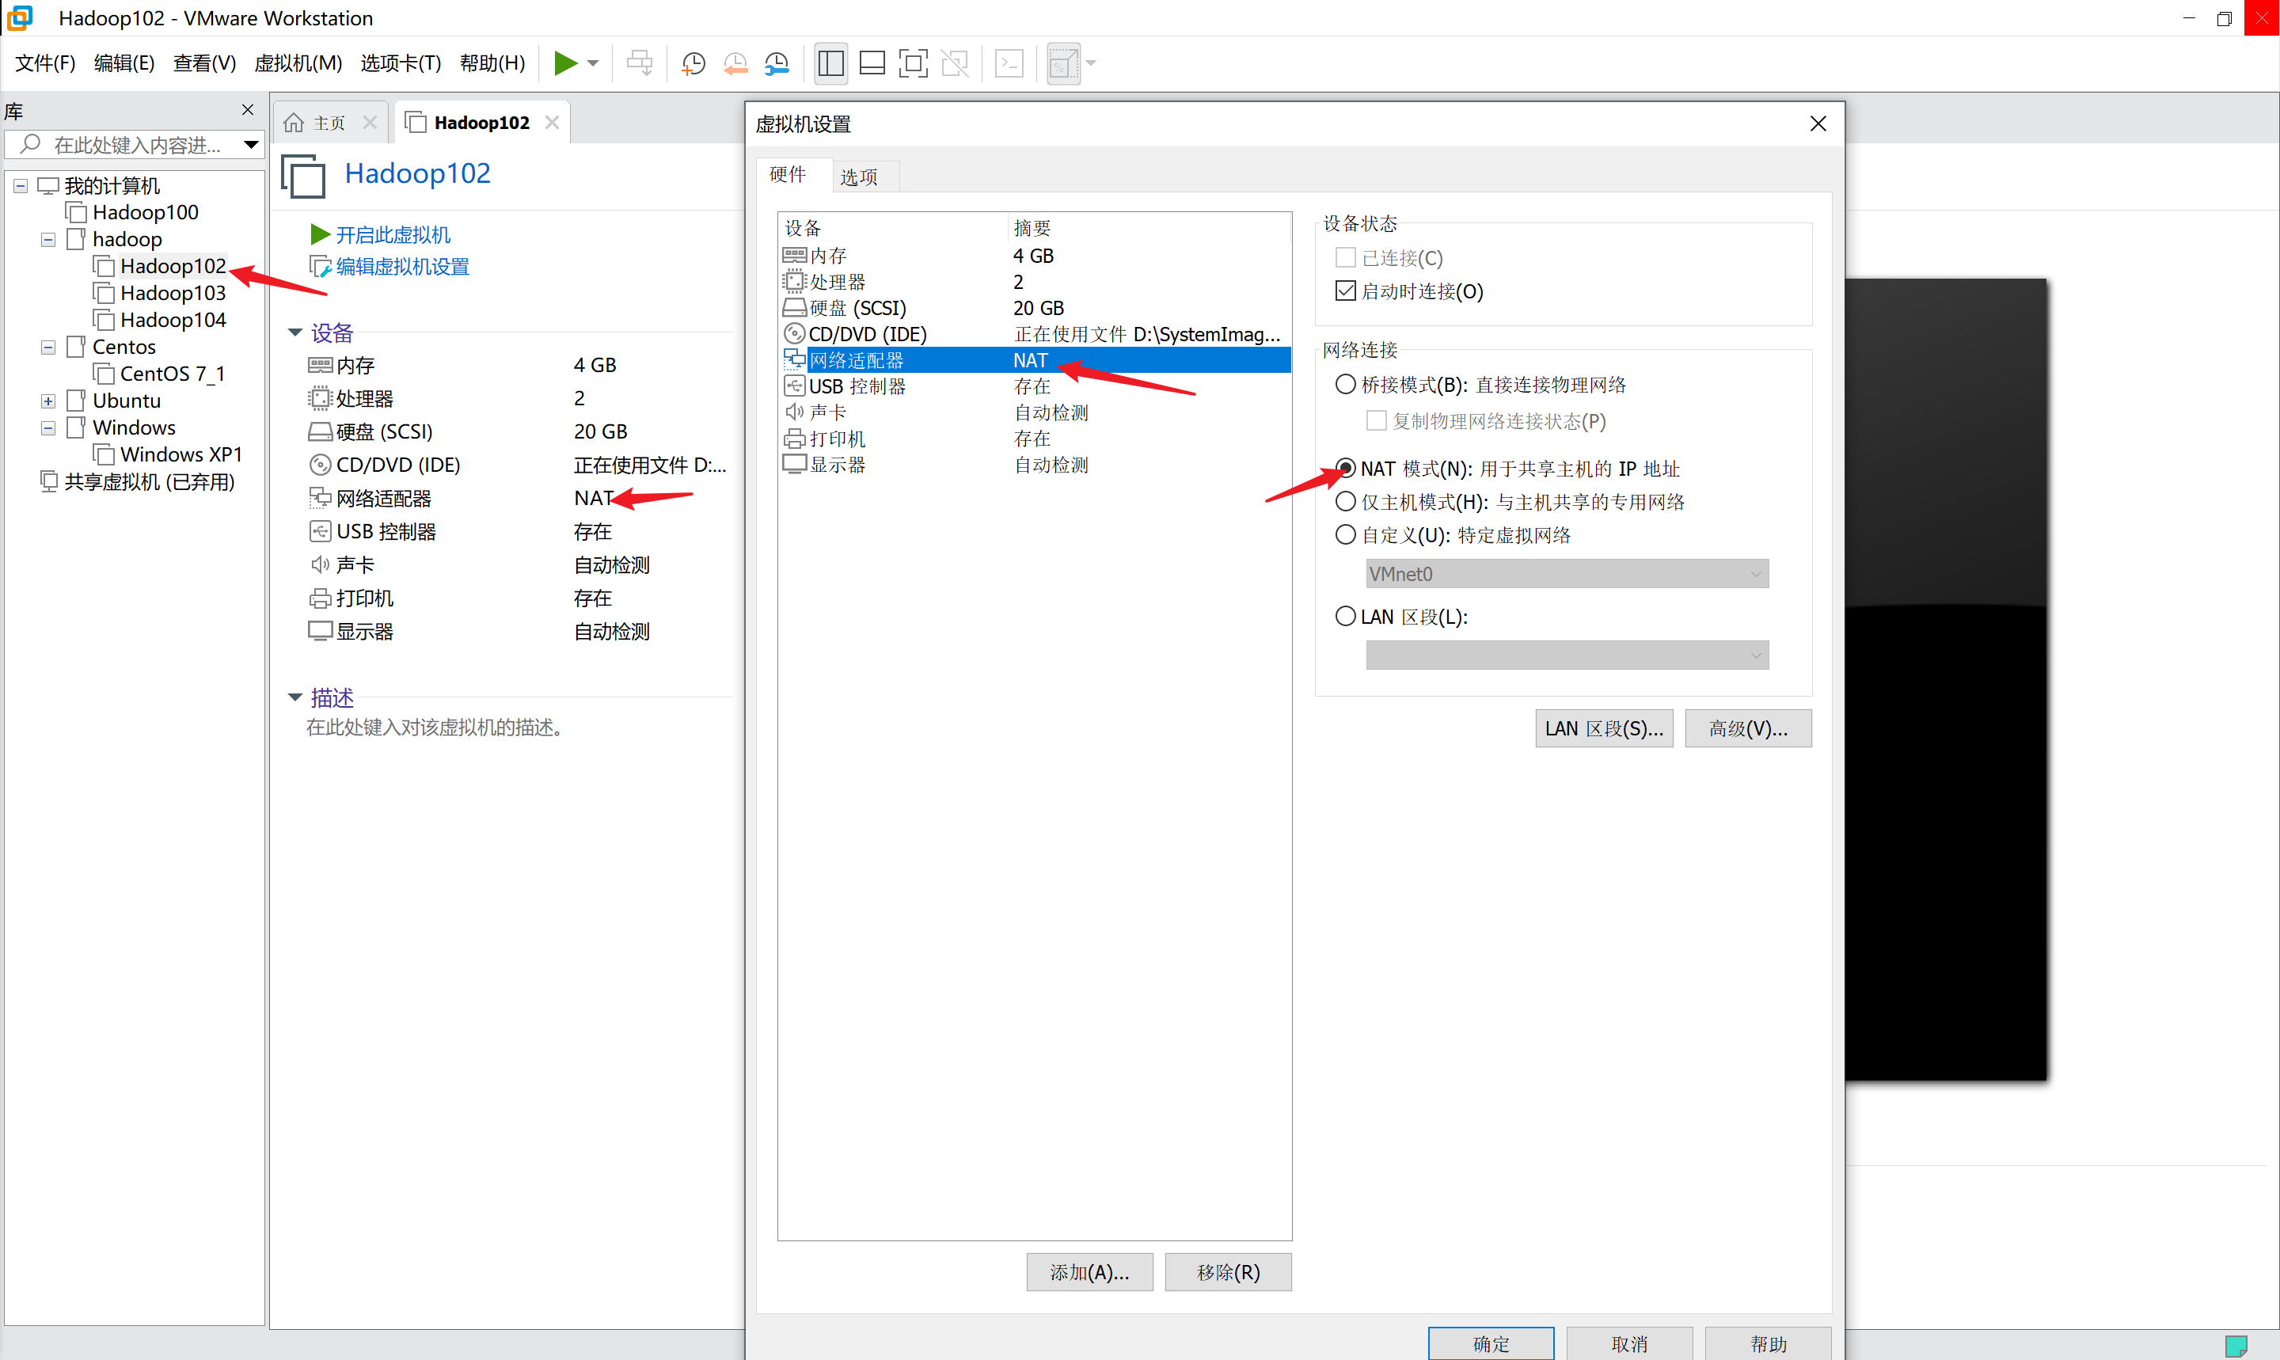This screenshot has width=2280, height=1360.
Task: Collapse the Windows folder tree node
Action: (x=48, y=428)
